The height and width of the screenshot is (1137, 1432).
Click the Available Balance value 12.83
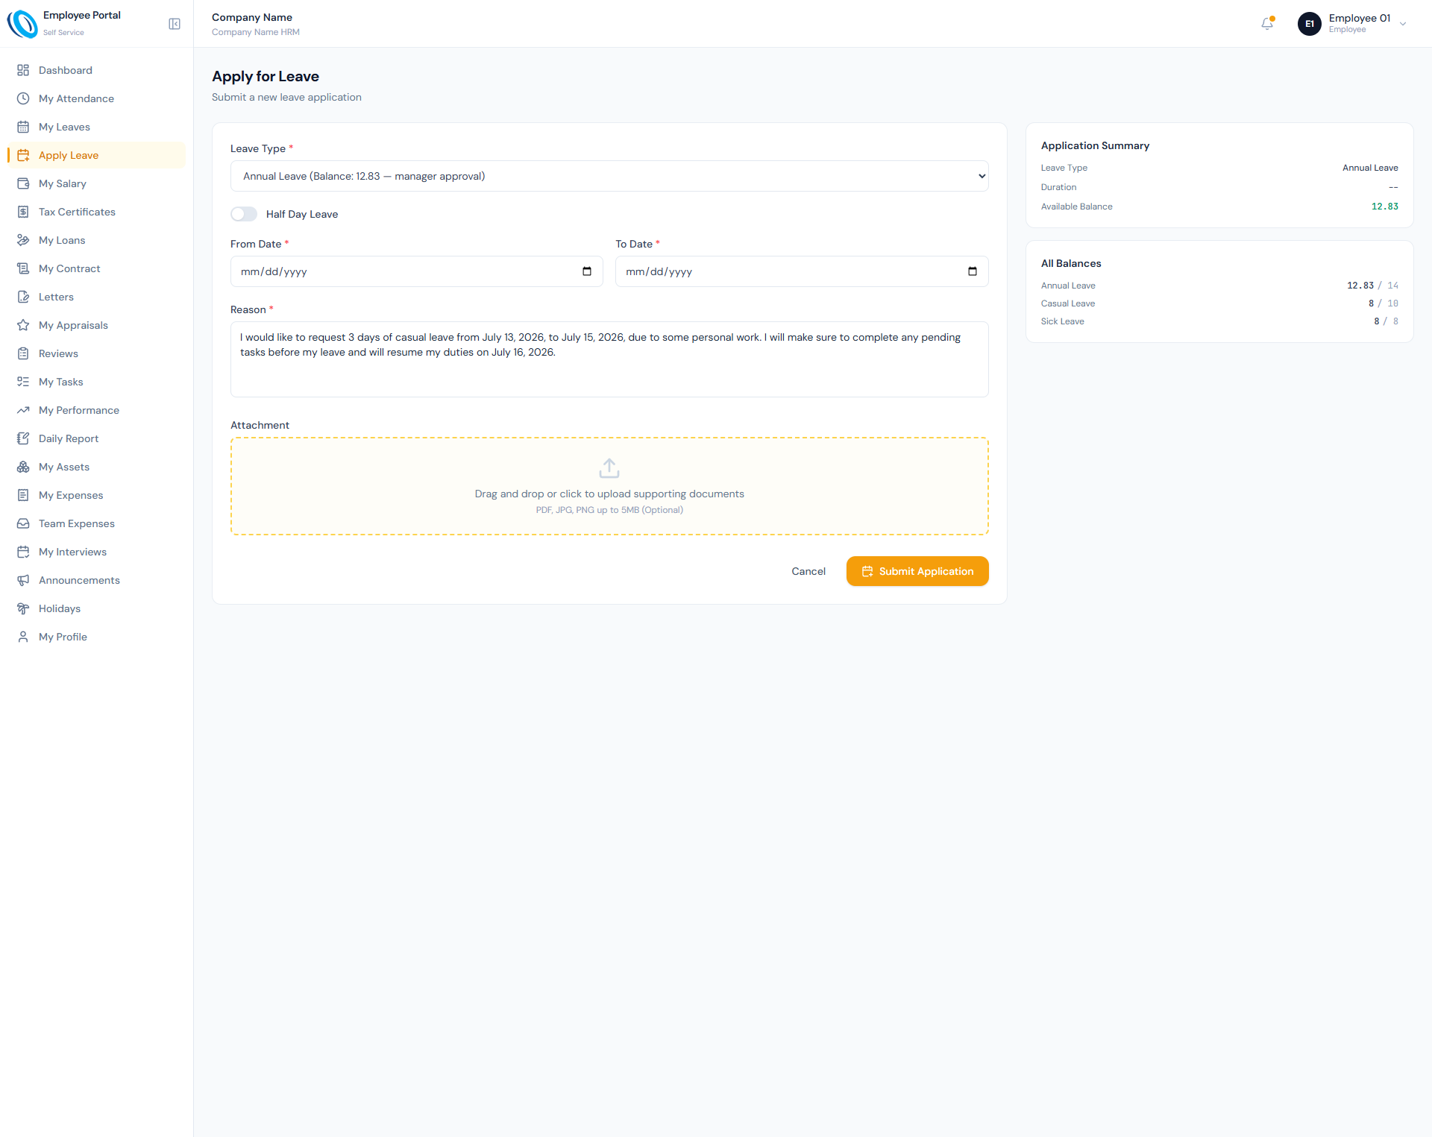(1385, 207)
